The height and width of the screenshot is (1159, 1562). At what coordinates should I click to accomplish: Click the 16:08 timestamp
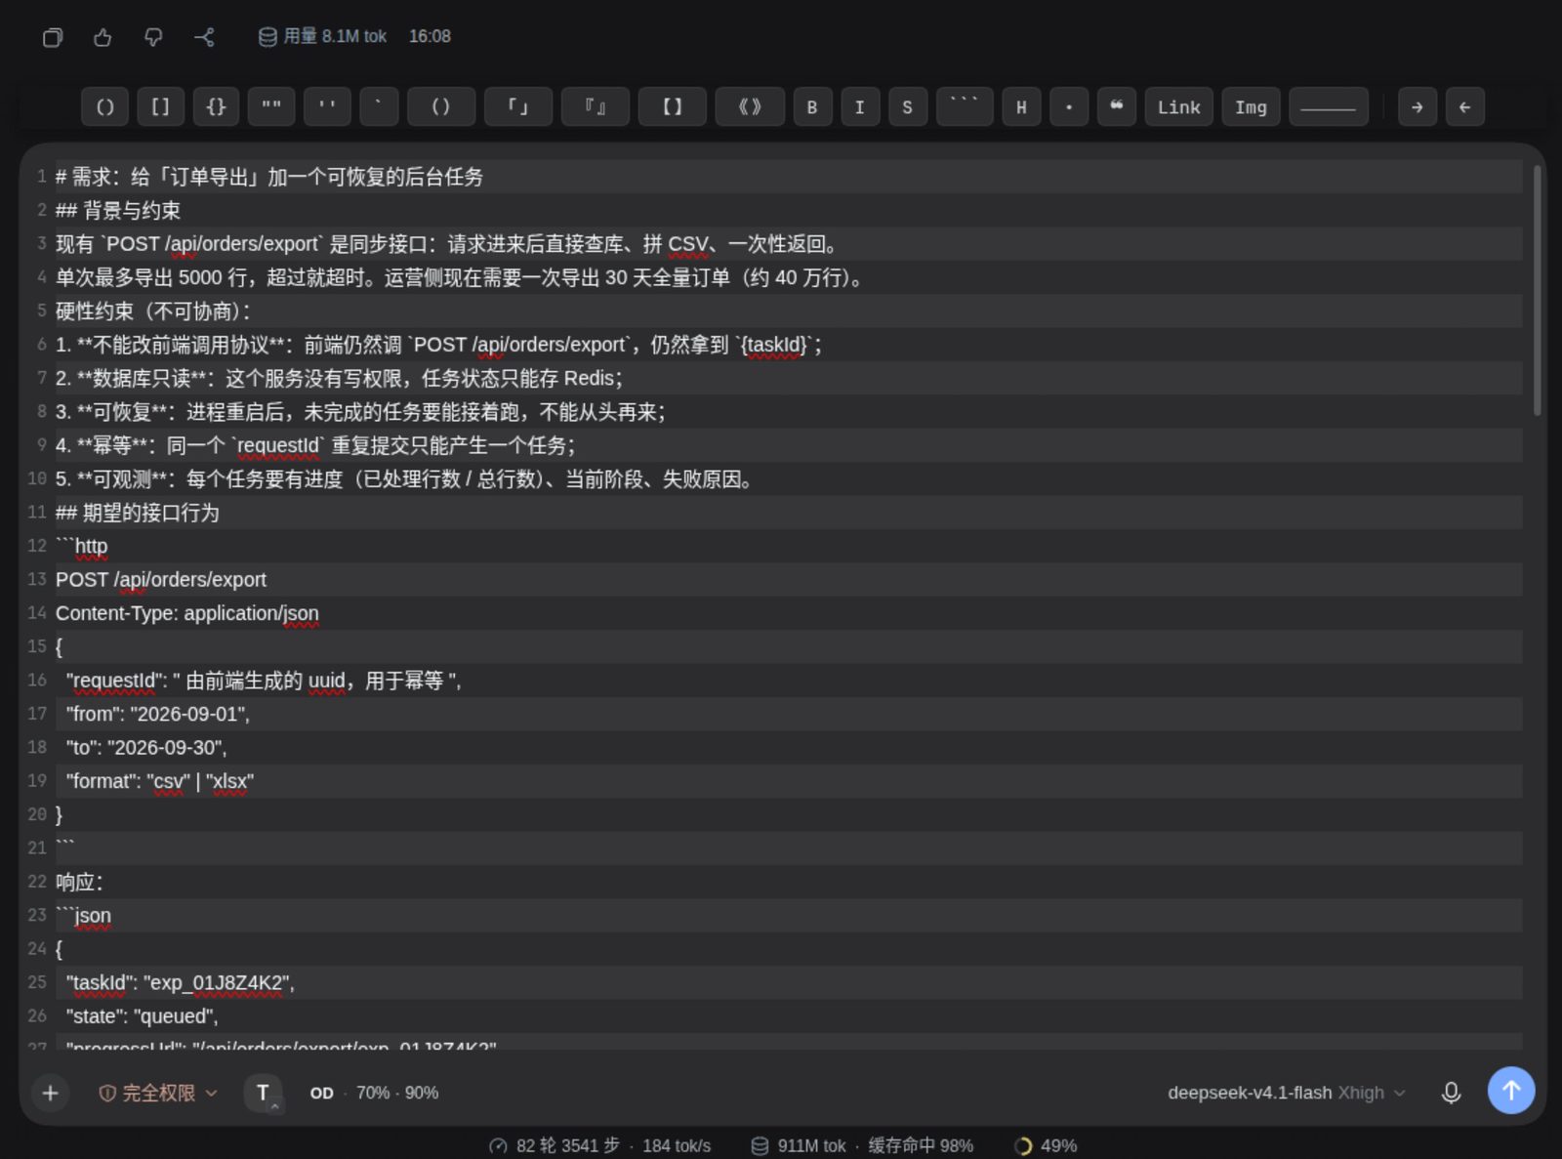point(430,36)
